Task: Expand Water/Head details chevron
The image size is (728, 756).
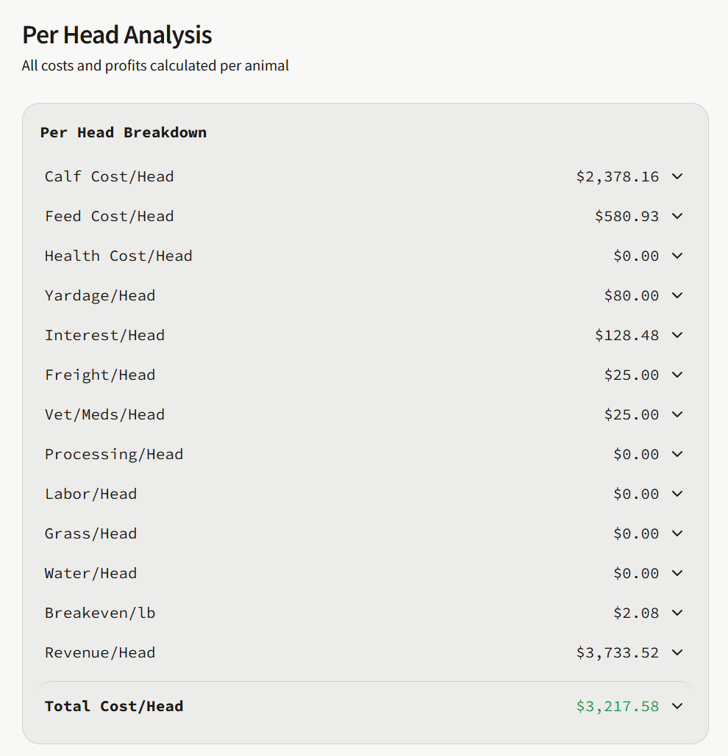Action: pyautogui.click(x=677, y=573)
